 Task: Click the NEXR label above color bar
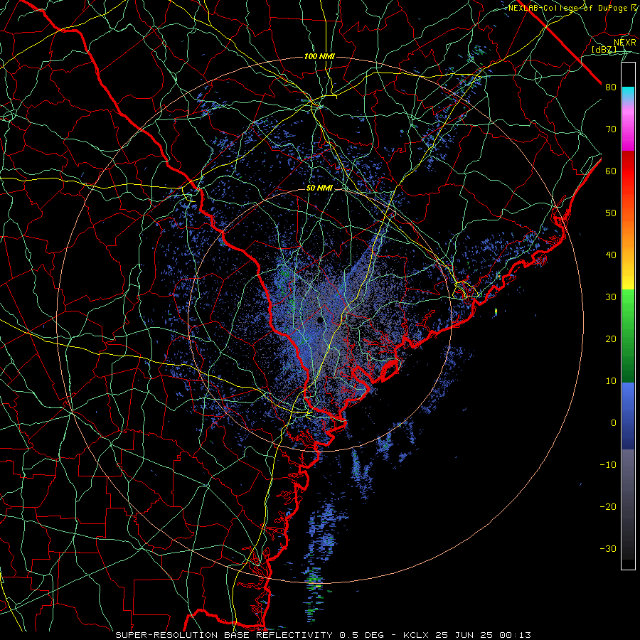[625, 43]
